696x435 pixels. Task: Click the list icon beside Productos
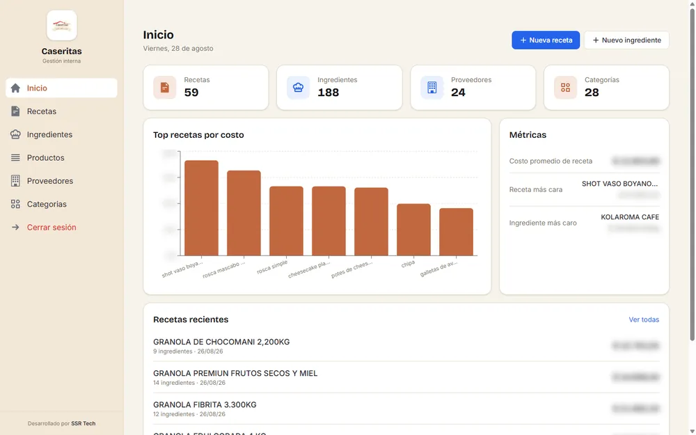click(15, 157)
